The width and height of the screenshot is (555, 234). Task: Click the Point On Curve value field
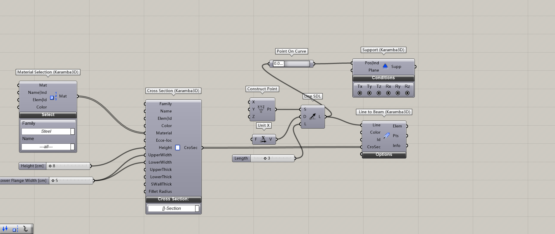pos(278,64)
